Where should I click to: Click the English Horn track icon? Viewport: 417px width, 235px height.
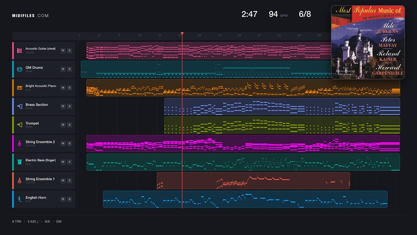pos(19,199)
